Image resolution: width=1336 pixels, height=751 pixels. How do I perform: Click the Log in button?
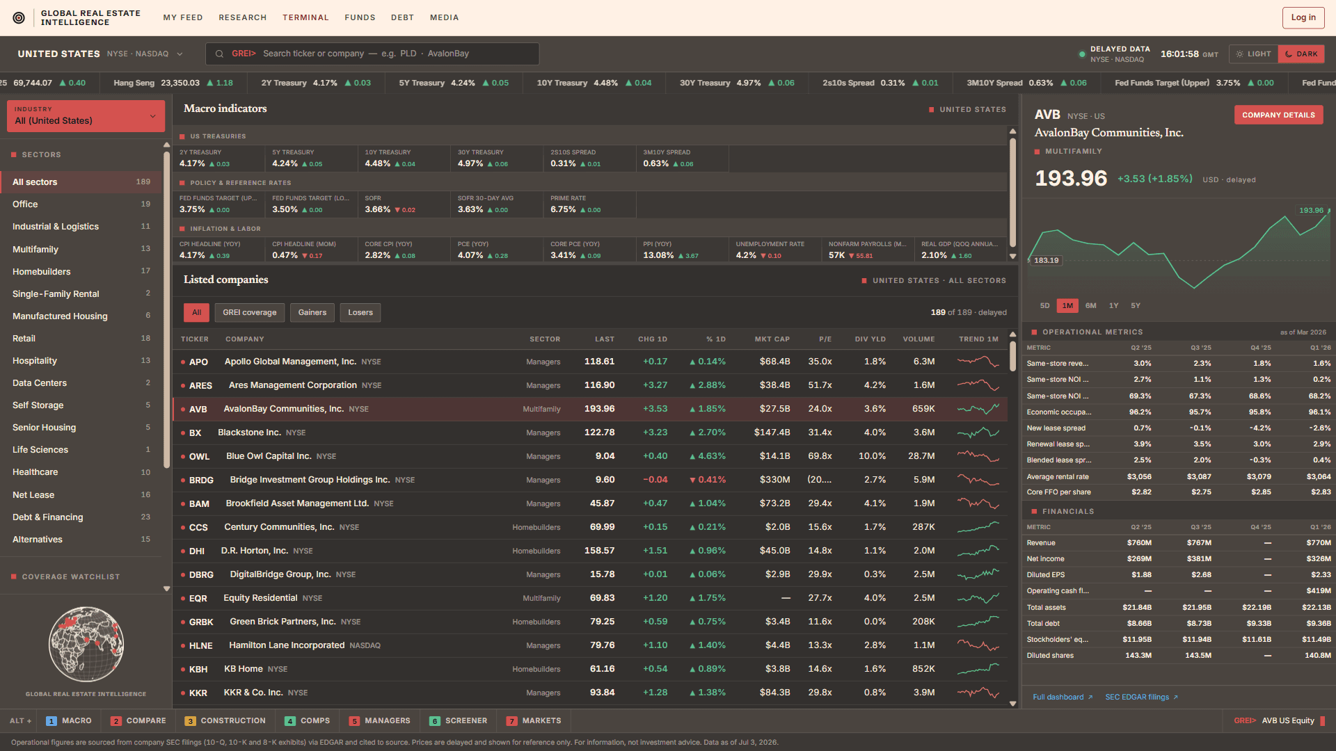pos(1303,17)
